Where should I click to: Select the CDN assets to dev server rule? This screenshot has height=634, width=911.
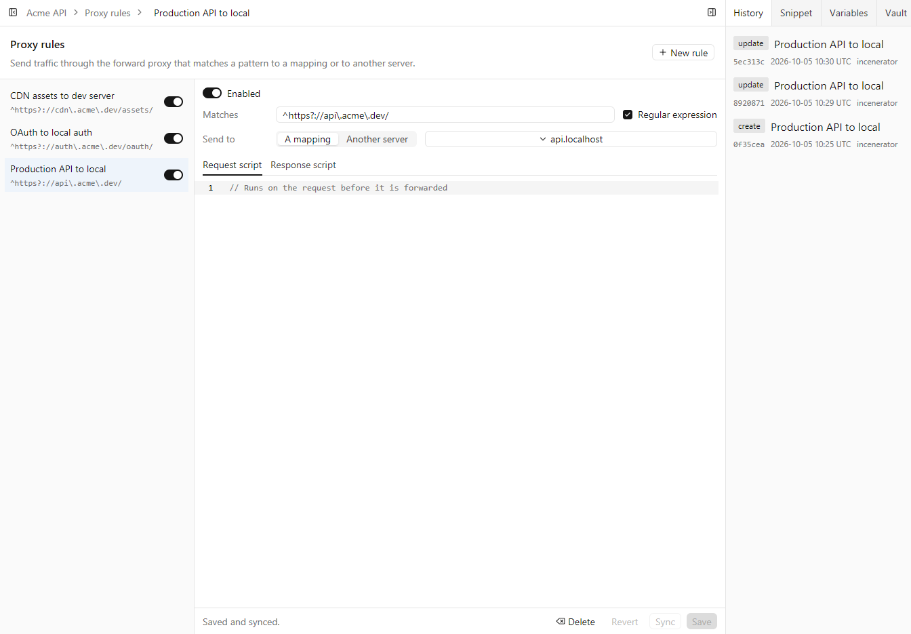point(97,102)
